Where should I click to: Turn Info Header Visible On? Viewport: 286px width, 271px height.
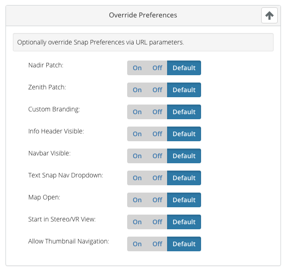(137, 134)
